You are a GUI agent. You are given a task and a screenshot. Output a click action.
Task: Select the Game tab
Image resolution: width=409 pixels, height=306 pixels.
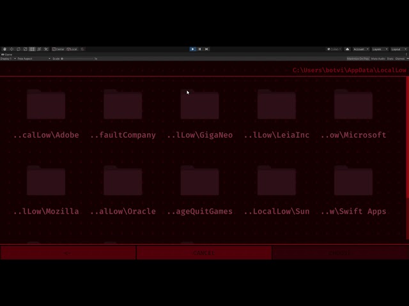click(x=7, y=55)
